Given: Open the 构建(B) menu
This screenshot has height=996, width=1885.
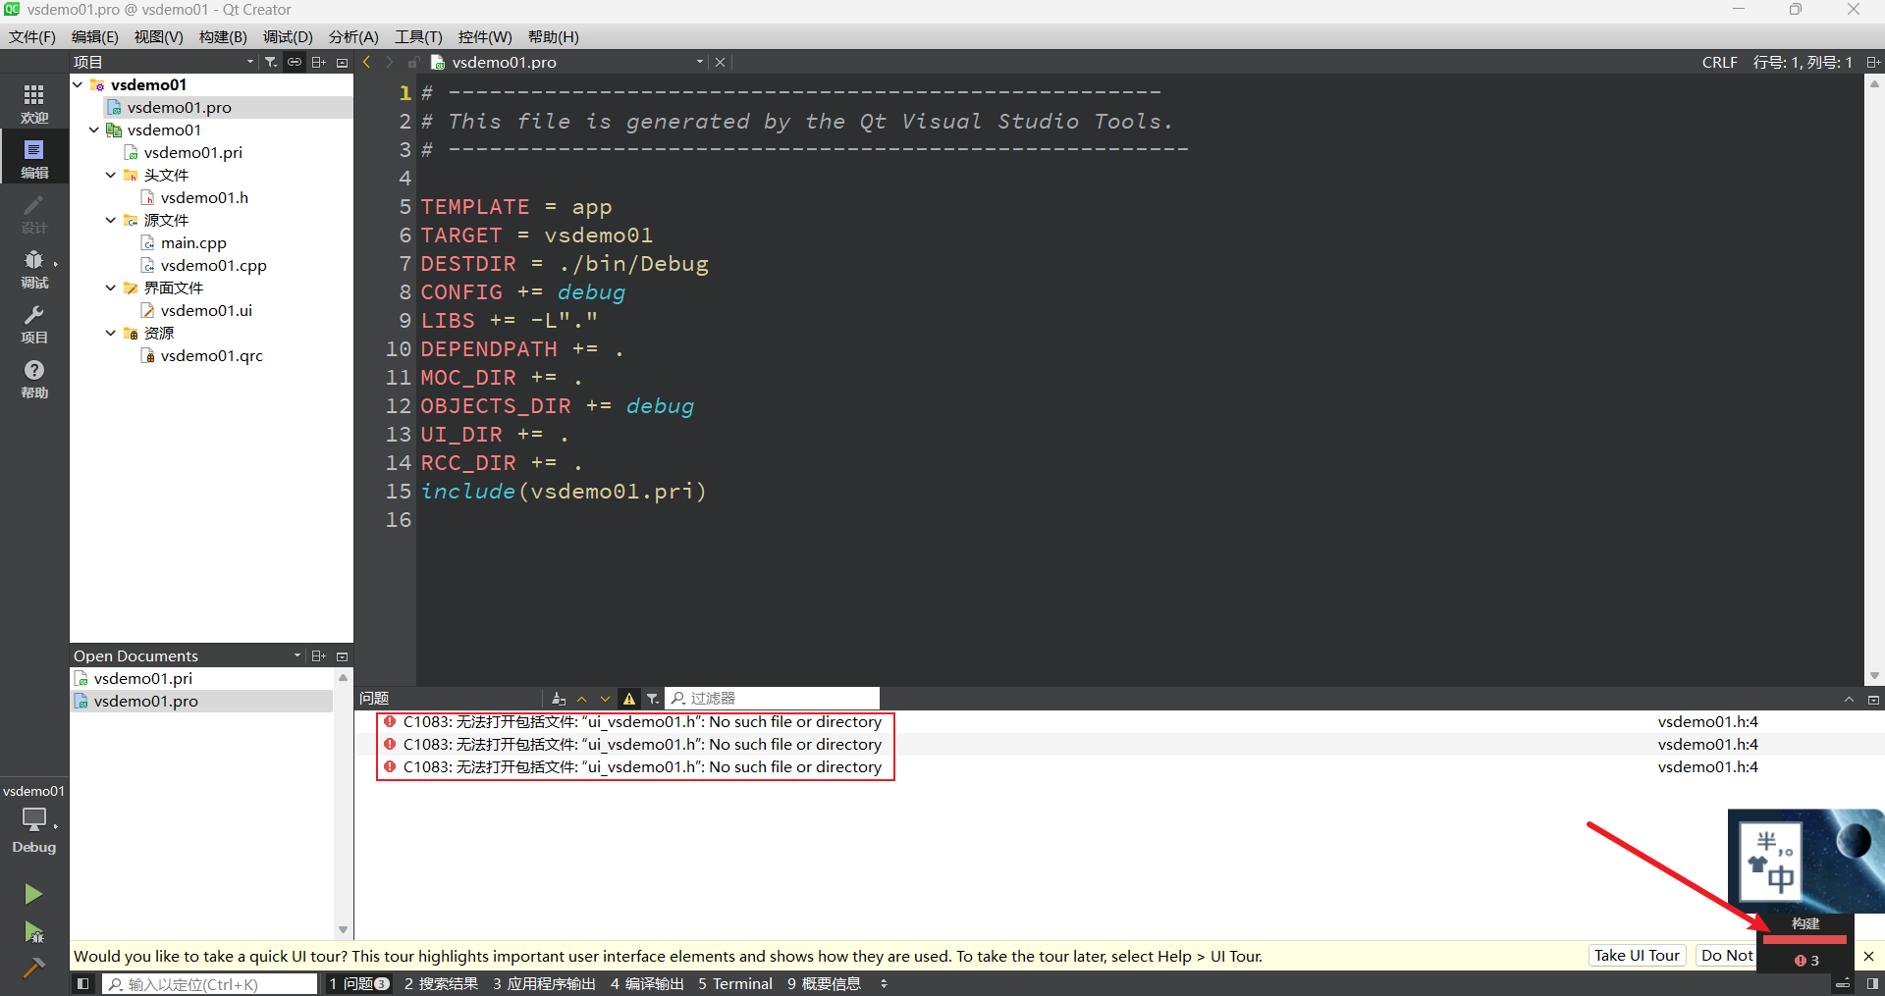Looking at the screenshot, I should pyautogui.click(x=223, y=36).
